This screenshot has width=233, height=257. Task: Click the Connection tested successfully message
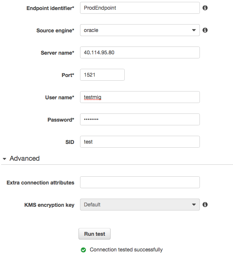tap(126, 250)
